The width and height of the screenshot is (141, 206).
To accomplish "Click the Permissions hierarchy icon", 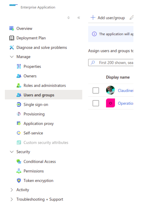I will pyautogui.click(x=19, y=171).
